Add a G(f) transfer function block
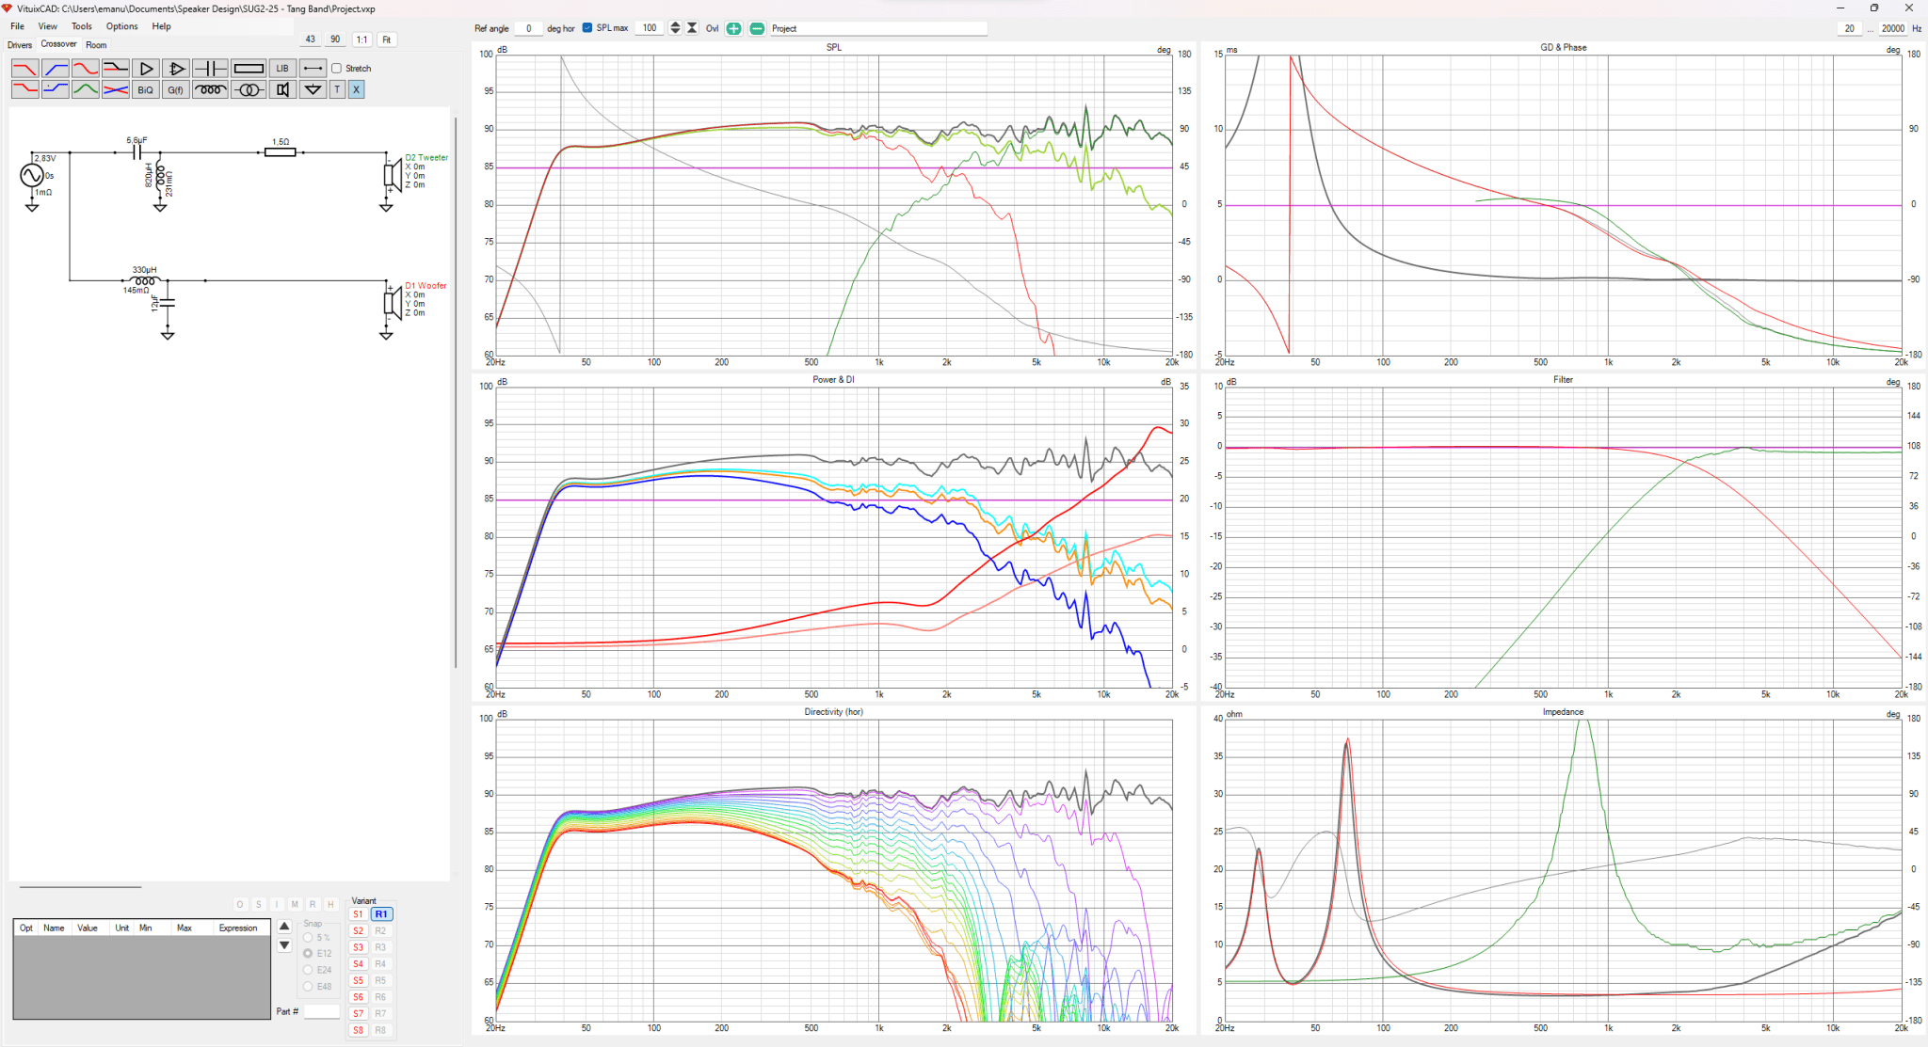The image size is (1928, 1047). click(x=175, y=89)
